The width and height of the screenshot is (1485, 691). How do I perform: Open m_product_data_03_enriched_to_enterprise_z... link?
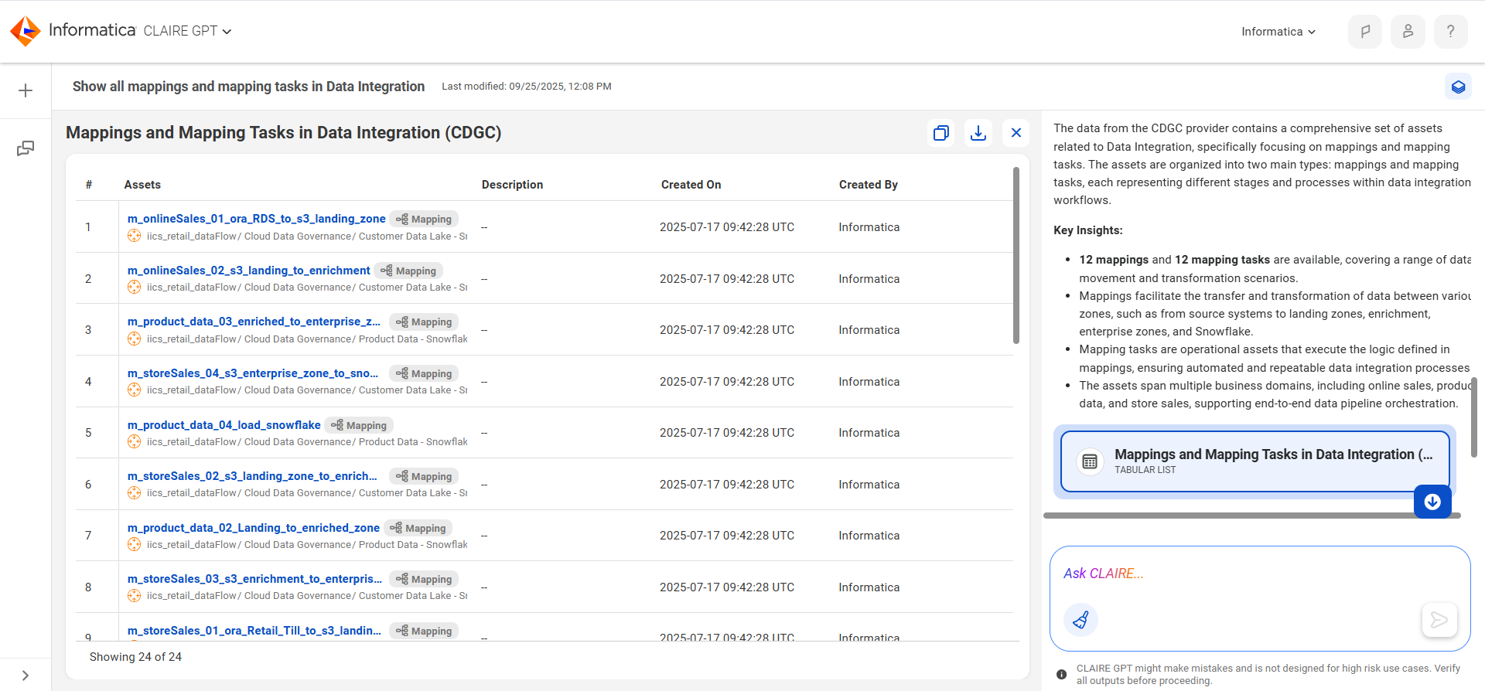pos(254,322)
